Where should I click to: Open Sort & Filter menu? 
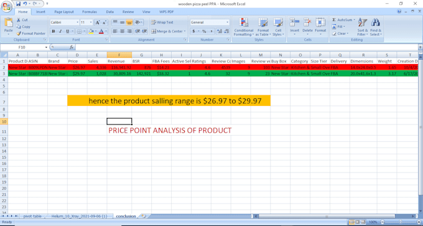pyautogui.click(x=363, y=27)
